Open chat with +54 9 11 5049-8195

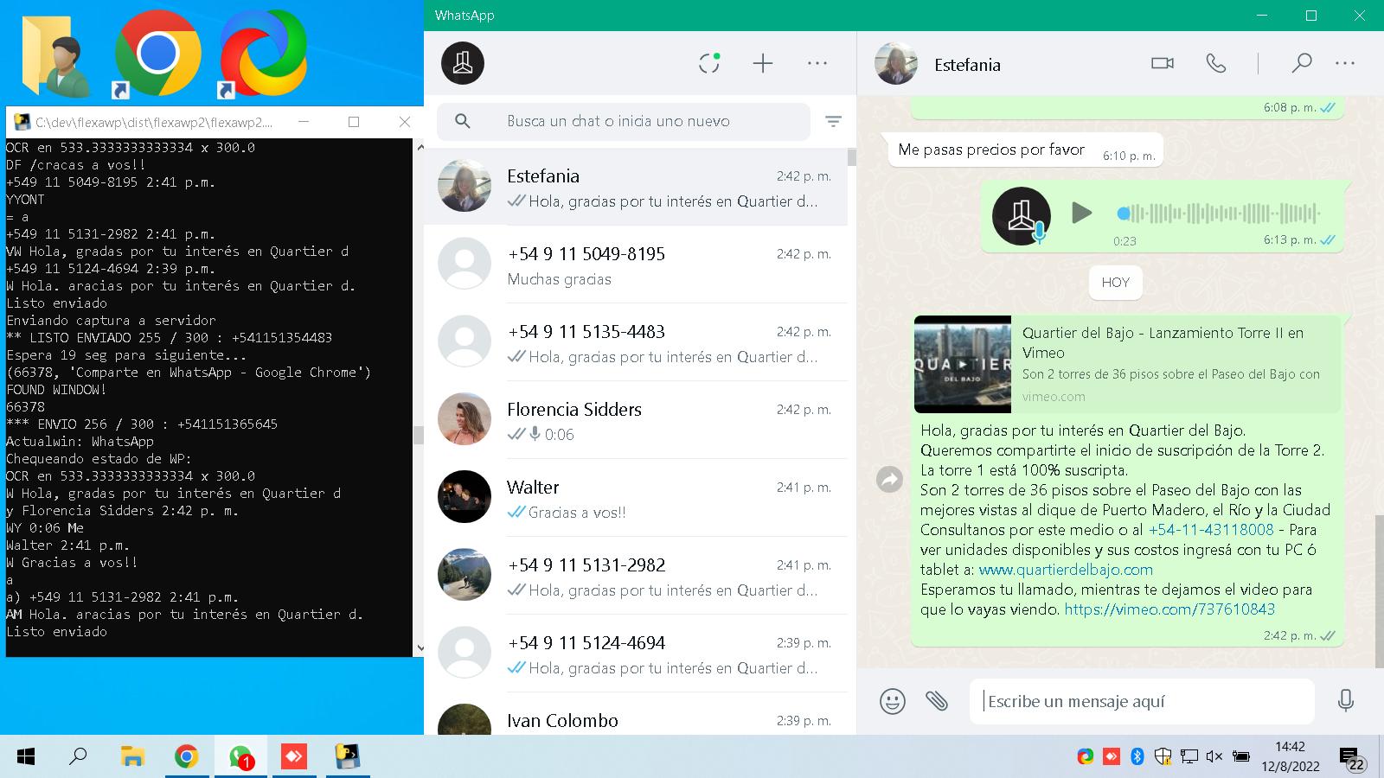pos(636,265)
